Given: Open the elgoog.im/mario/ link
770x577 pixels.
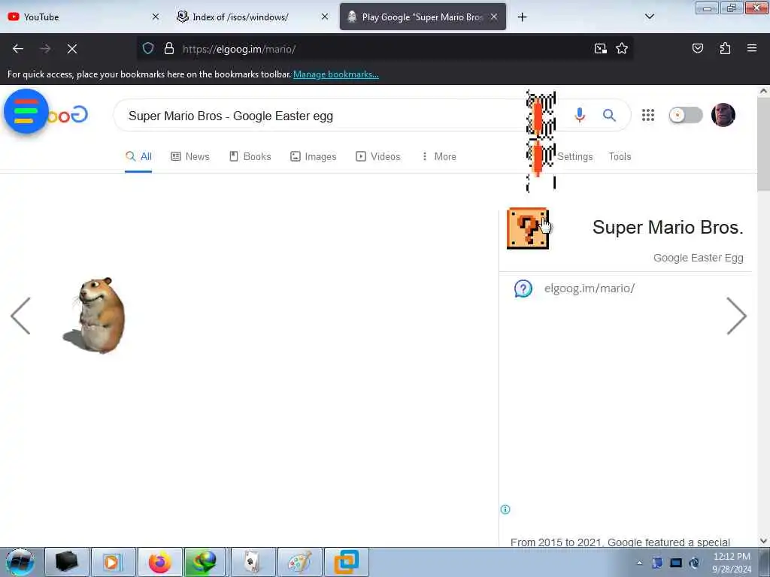Looking at the screenshot, I should point(590,288).
